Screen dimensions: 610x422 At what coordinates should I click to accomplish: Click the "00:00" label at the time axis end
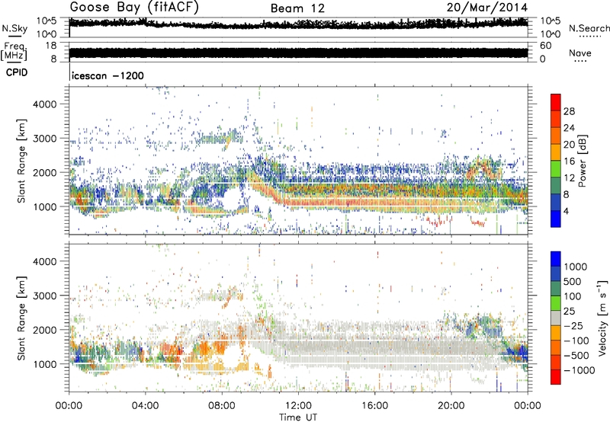(528, 406)
